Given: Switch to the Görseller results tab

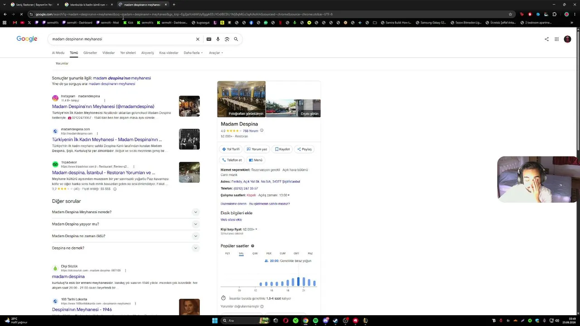Looking at the screenshot, I should [x=90, y=53].
